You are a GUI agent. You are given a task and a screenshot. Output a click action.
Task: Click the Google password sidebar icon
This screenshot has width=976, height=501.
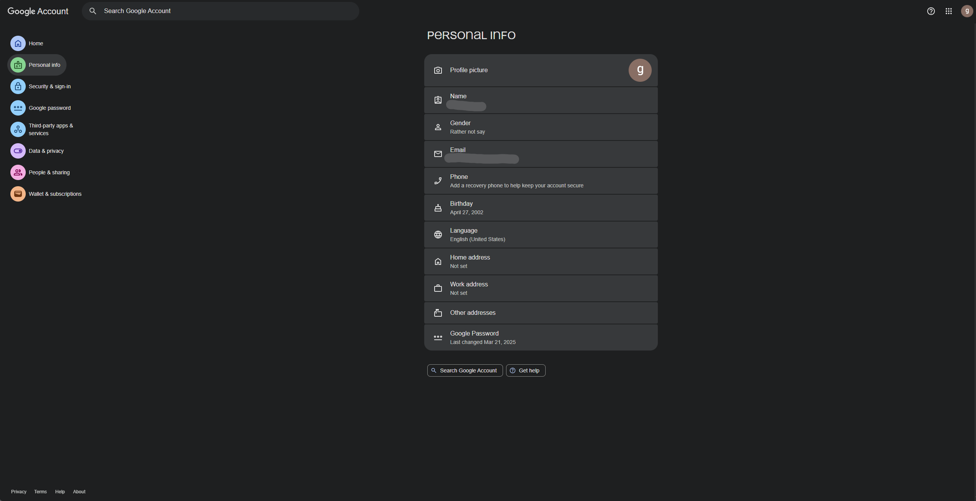click(18, 108)
